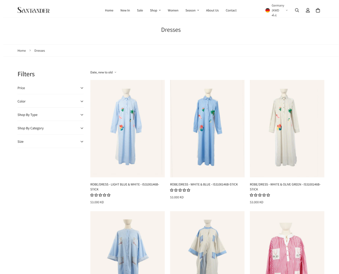Screen dimensions: 339x274
Task: Click the first star rating on White & Blue robe
Action: pyautogui.click(x=171, y=190)
